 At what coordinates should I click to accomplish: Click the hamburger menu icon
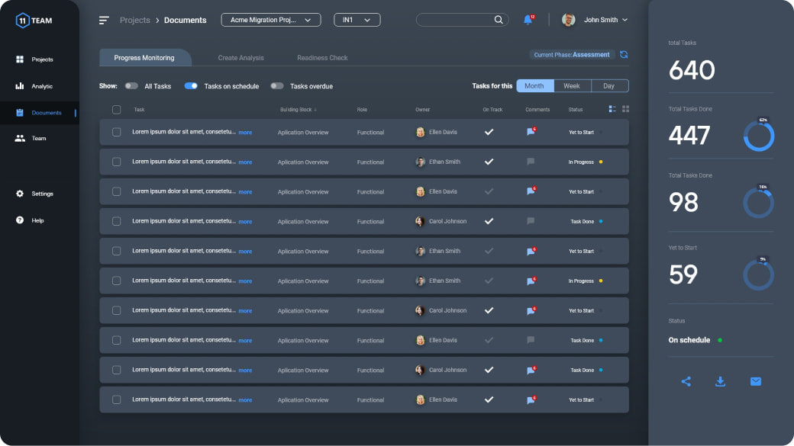104,20
